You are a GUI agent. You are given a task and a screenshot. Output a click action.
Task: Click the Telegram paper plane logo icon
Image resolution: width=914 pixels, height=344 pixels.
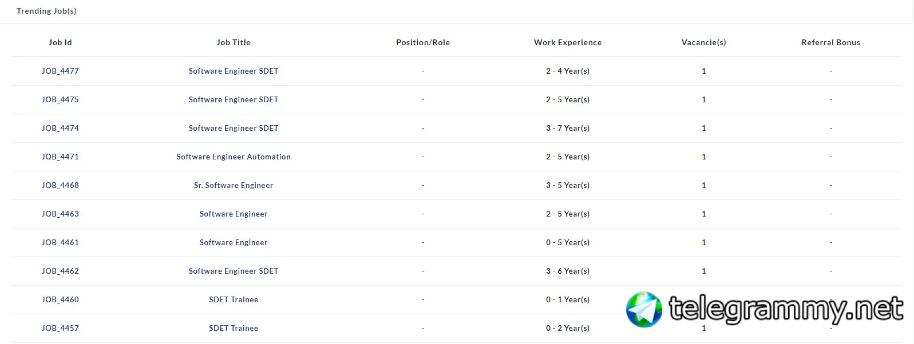point(644,310)
